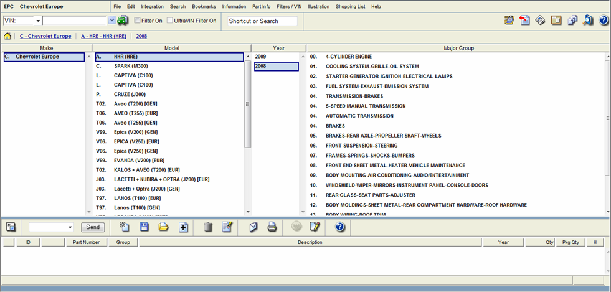Image resolution: width=611 pixels, height=292 pixels.
Task: Click the 2008 breadcrumb link
Action: point(141,36)
